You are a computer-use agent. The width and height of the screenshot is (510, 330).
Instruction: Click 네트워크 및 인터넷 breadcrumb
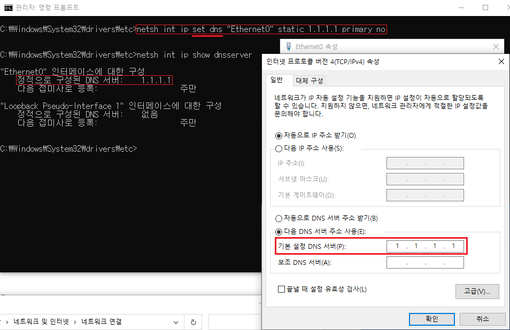point(41,321)
